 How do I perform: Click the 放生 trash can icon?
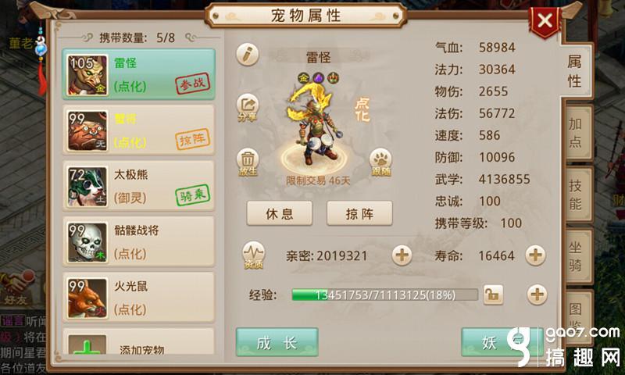tap(248, 162)
